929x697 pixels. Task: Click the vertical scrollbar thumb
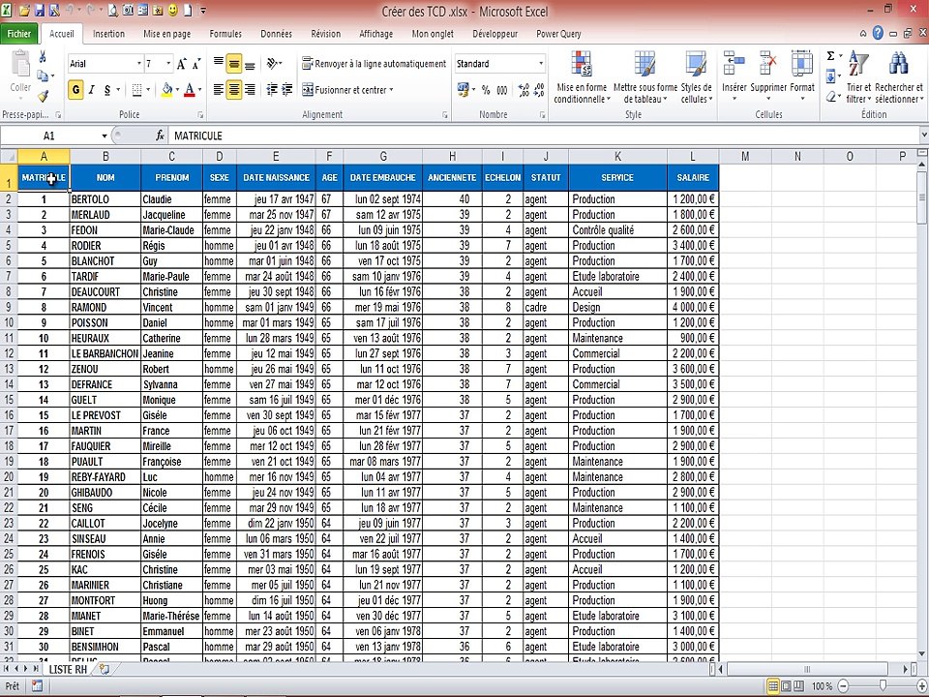click(x=922, y=198)
